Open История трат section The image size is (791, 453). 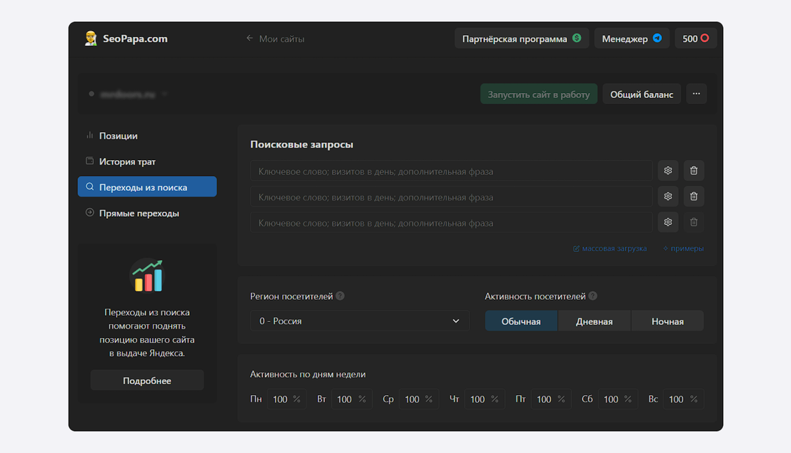coord(147,161)
